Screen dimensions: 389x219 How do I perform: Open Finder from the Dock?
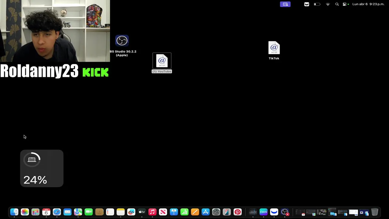(14, 212)
